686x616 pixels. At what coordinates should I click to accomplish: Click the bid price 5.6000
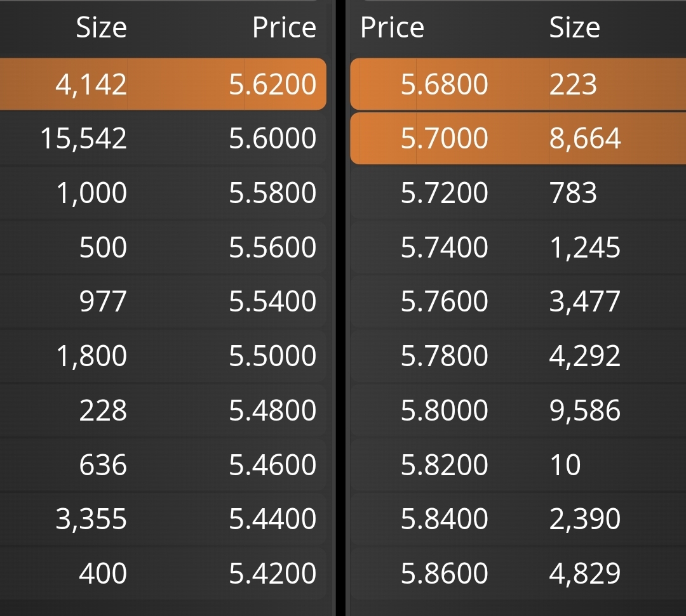272,138
